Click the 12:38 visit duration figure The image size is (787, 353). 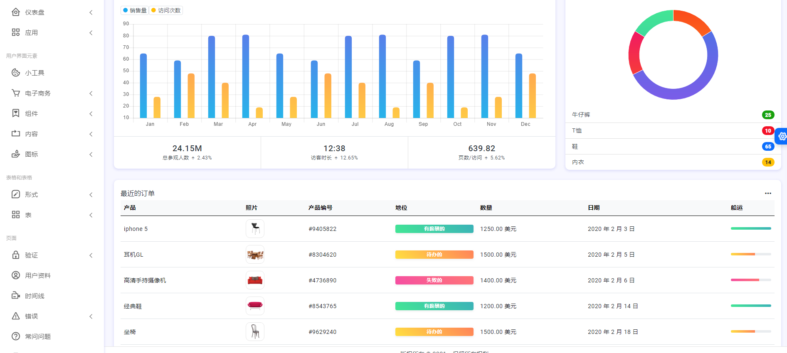[334, 148]
